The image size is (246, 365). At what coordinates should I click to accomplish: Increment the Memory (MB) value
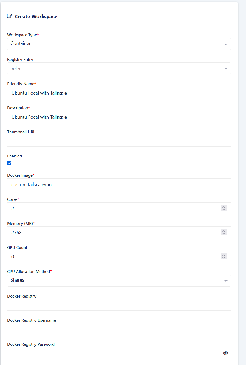click(224, 231)
